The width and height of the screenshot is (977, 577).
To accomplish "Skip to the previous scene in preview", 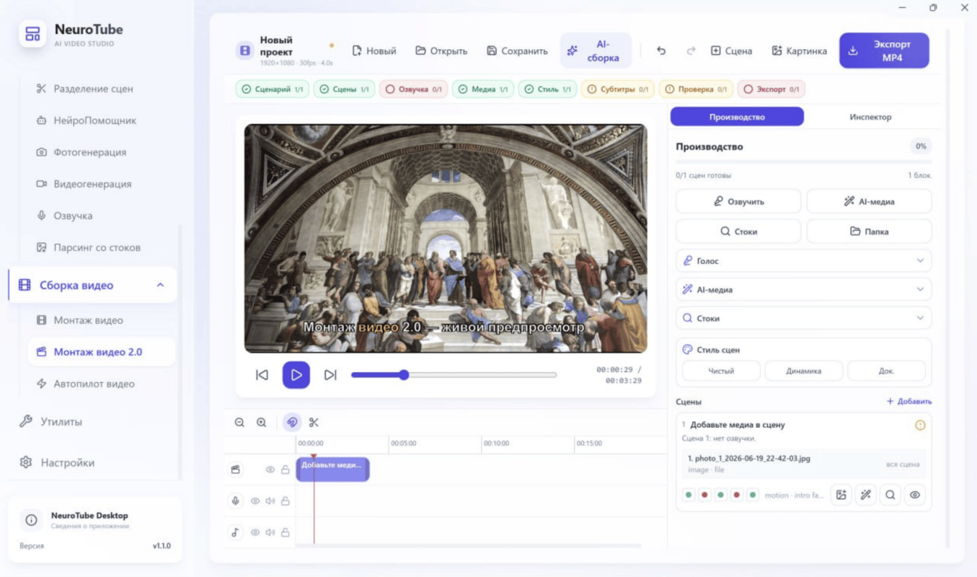I will pyautogui.click(x=262, y=375).
